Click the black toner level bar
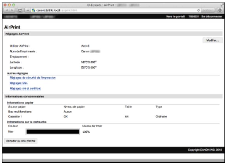Viewport: 225px width, 163px height. [53, 132]
